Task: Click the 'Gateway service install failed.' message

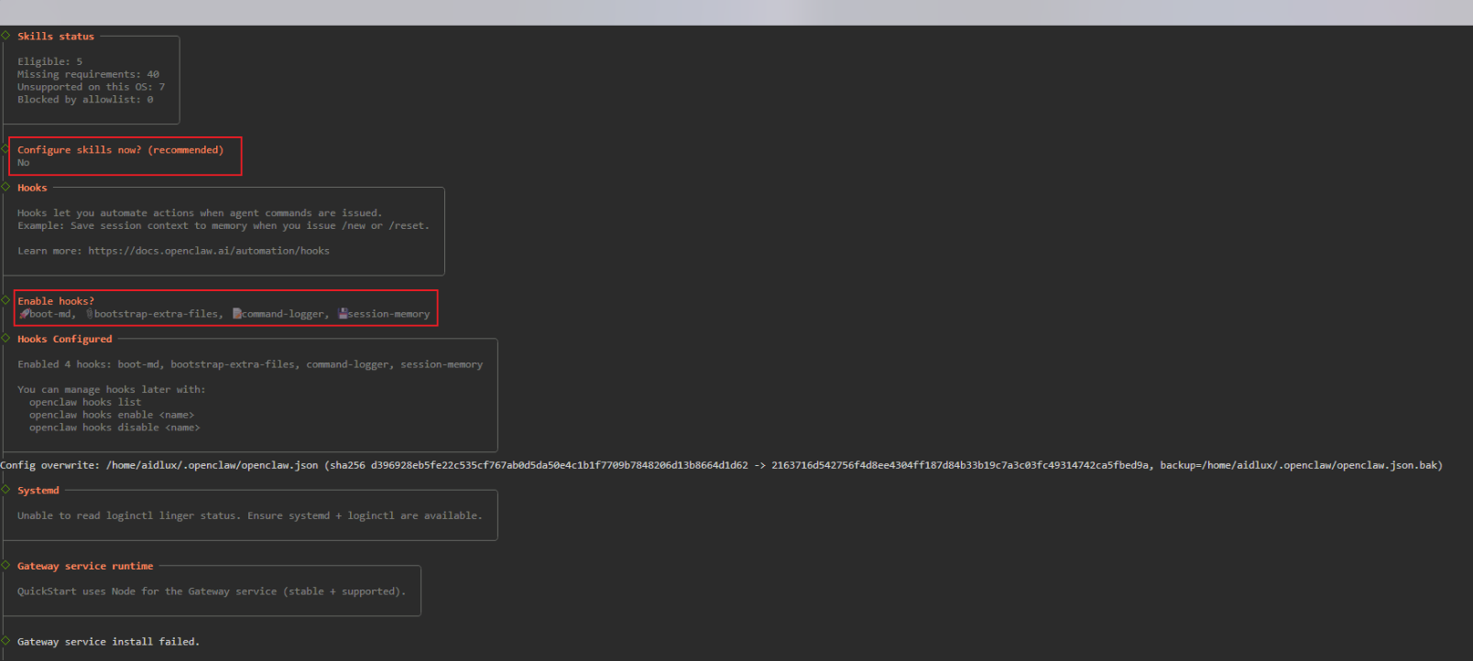Action: (108, 642)
